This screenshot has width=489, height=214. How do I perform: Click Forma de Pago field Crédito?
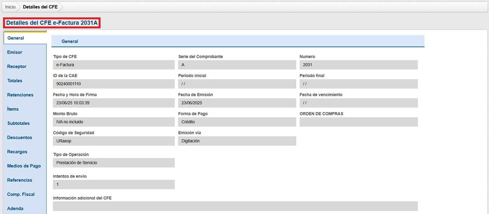click(x=237, y=122)
